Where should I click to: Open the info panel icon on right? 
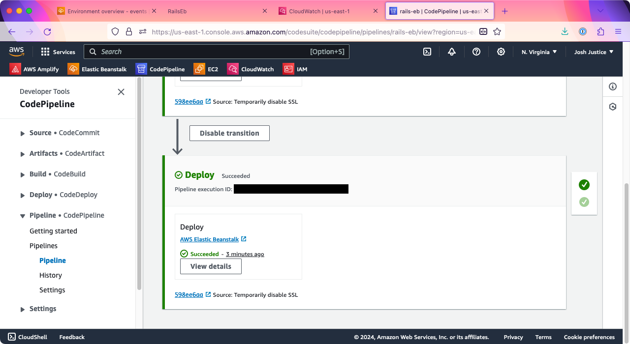tap(613, 86)
